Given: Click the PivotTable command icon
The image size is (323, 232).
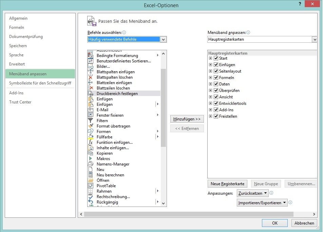Looking at the screenshot, I should [x=91, y=186].
